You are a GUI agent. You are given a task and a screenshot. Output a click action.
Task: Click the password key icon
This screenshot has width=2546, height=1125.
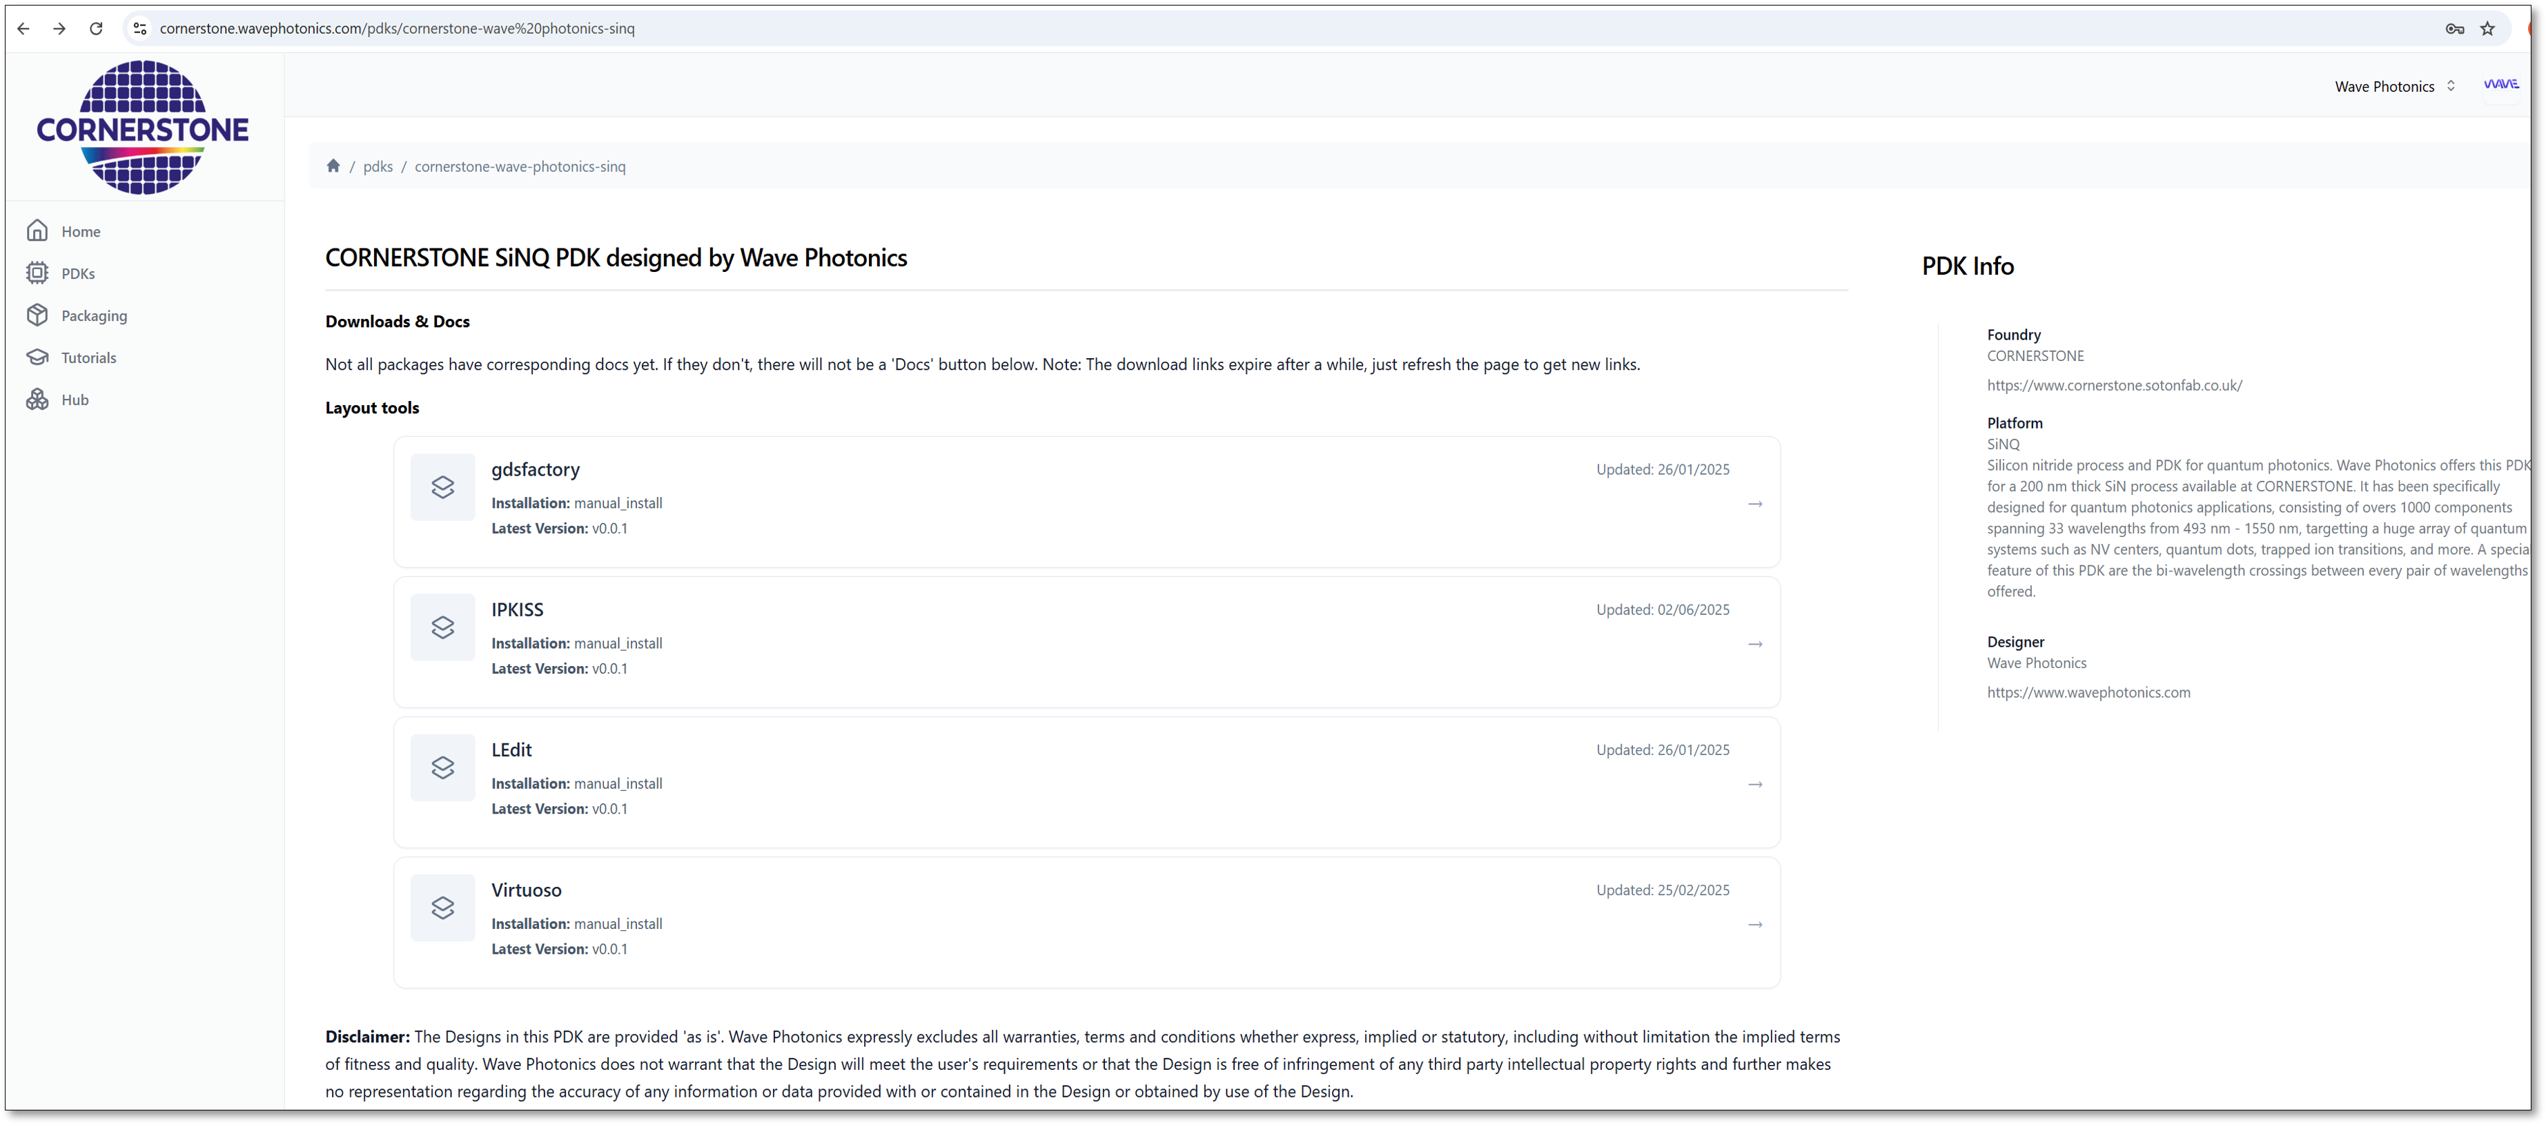pos(2454,29)
